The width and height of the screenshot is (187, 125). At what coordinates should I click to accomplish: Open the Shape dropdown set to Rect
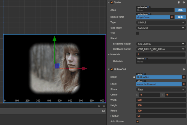click(x=161, y=89)
